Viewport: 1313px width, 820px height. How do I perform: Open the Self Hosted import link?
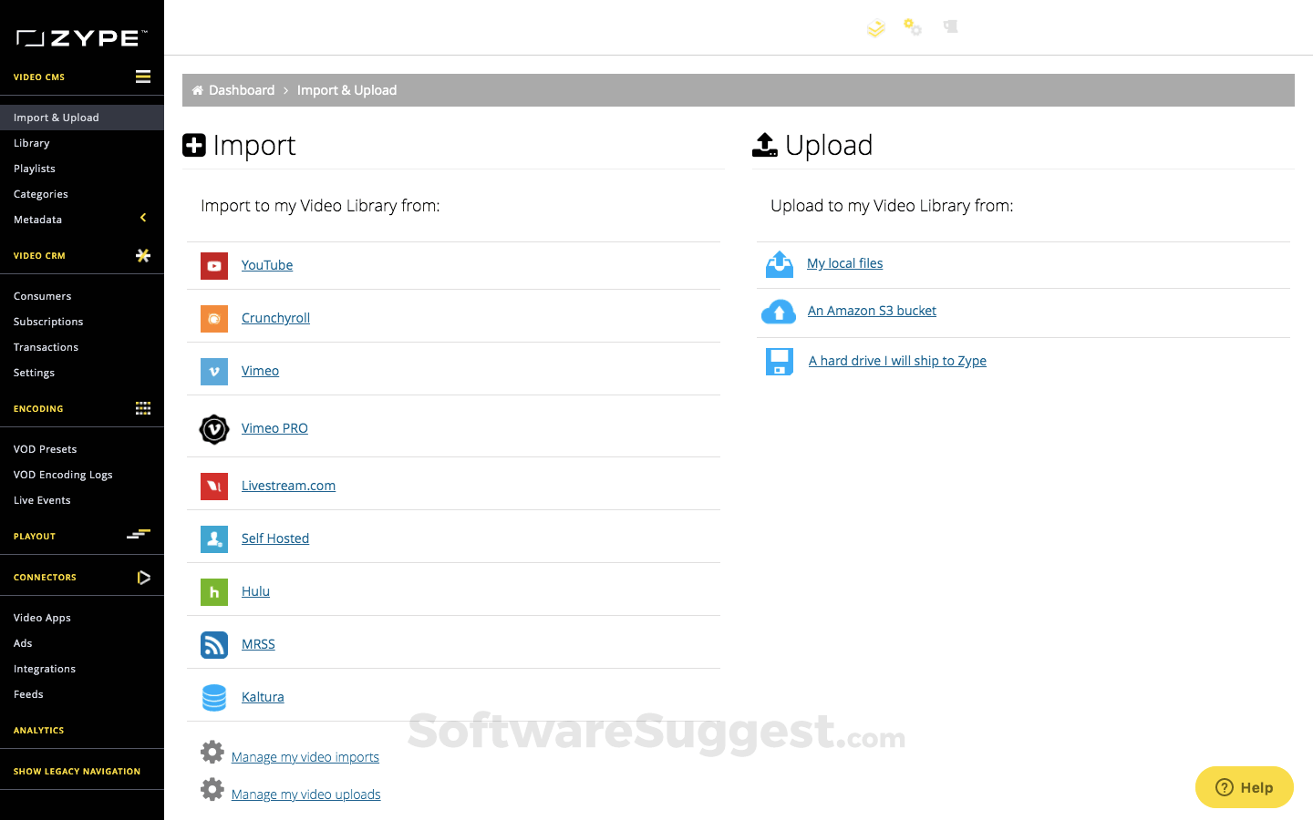tap(275, 538)
